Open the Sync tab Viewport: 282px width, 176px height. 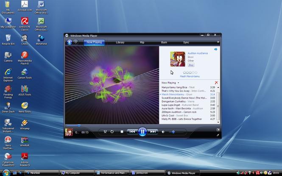pyautogui.click(x=186, y=42)
